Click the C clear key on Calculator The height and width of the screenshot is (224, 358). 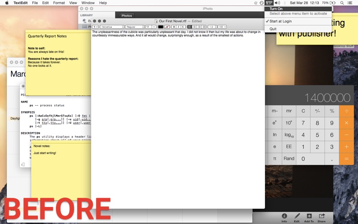click(x=303, y=111)
